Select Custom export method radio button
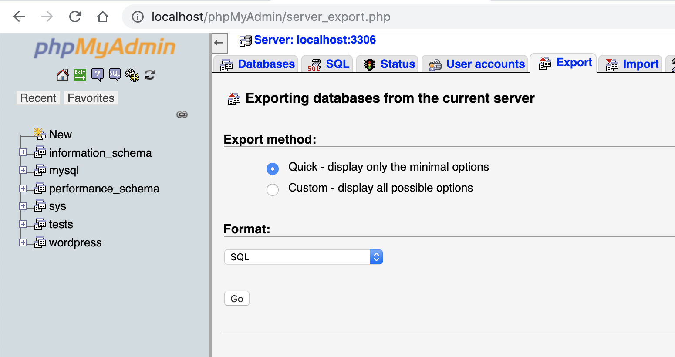 [273, 189]
